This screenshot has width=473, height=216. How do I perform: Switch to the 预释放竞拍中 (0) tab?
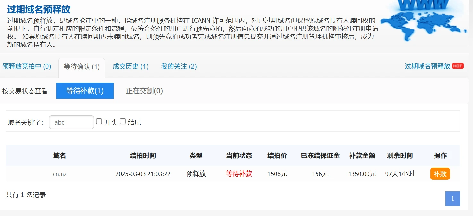pyautogui.click(x=27, y=66)
